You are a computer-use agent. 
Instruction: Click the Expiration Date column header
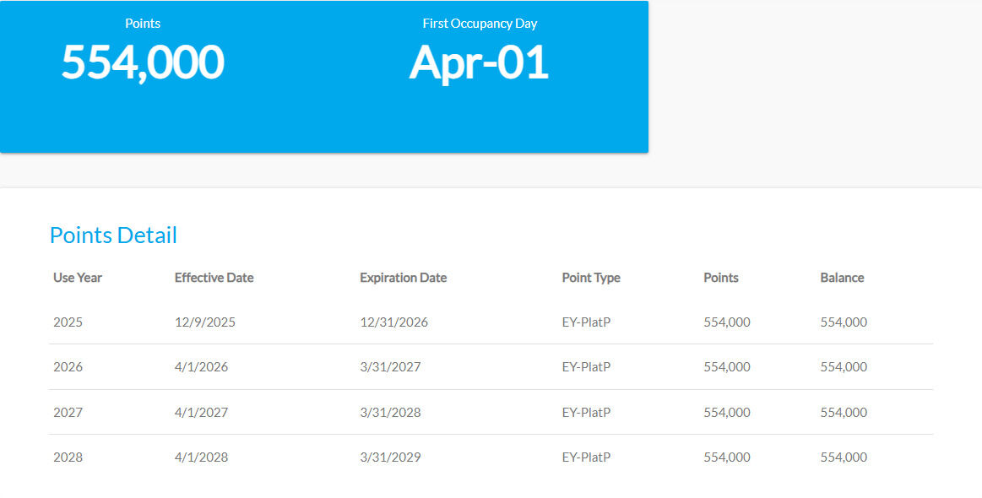point(404,278)
